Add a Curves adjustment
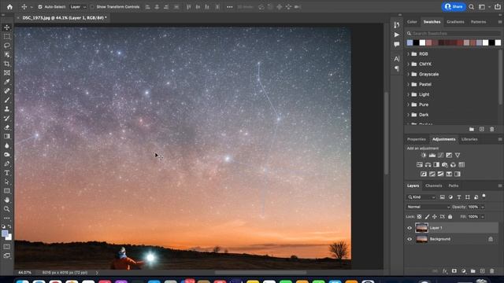The width and height of the screenshot is (504, 283). point(440,156)
